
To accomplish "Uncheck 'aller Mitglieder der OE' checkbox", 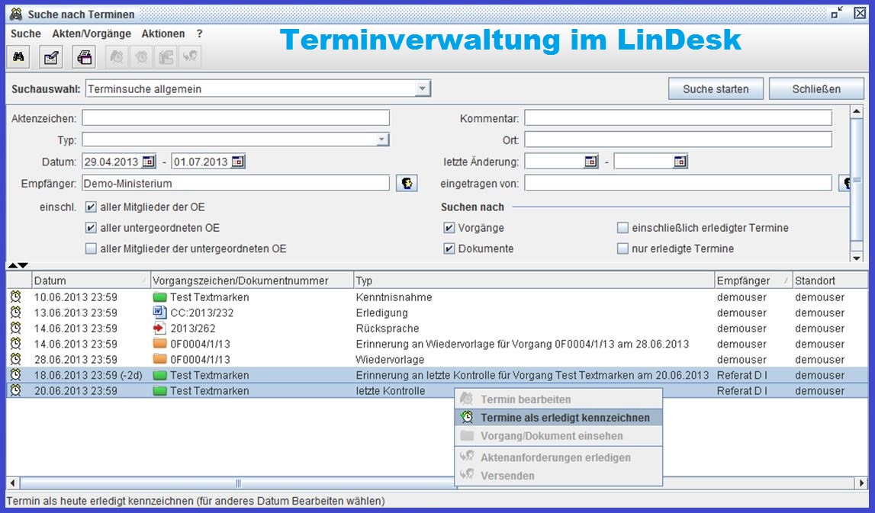I will [92, 207].
